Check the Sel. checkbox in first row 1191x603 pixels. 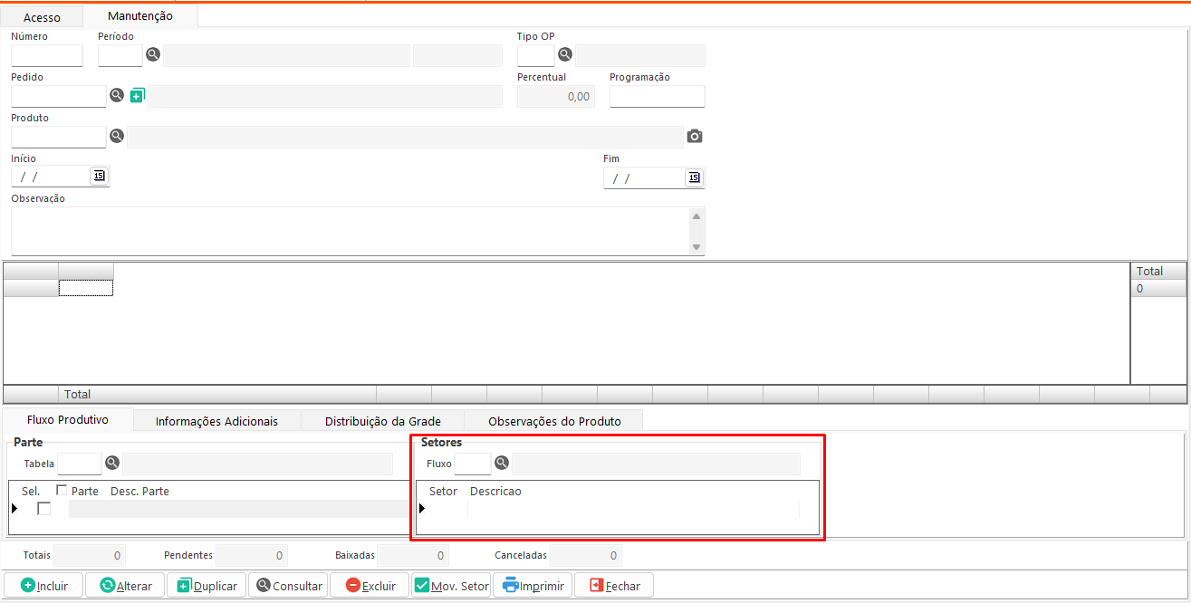tap(43, 509)
